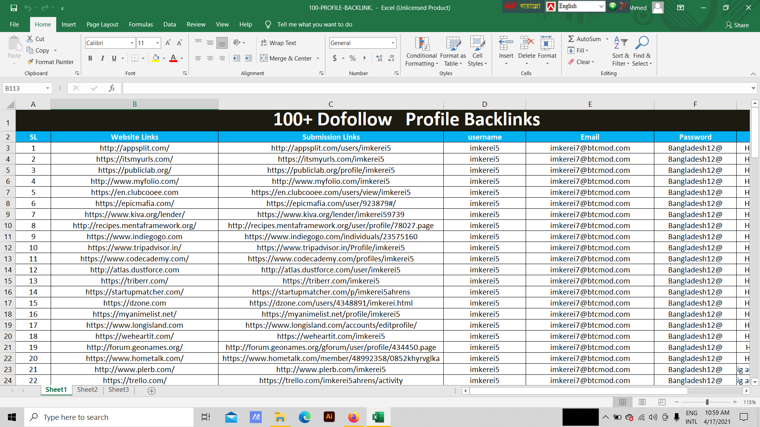Switch to the Formulas ribbon tab
This screenshot has width=760, height=427.
[141, 24]
